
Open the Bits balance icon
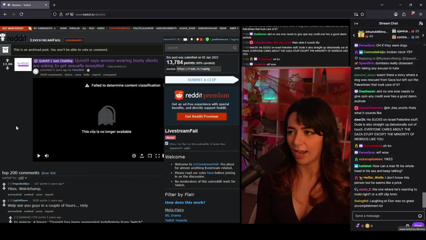point(358,226)
